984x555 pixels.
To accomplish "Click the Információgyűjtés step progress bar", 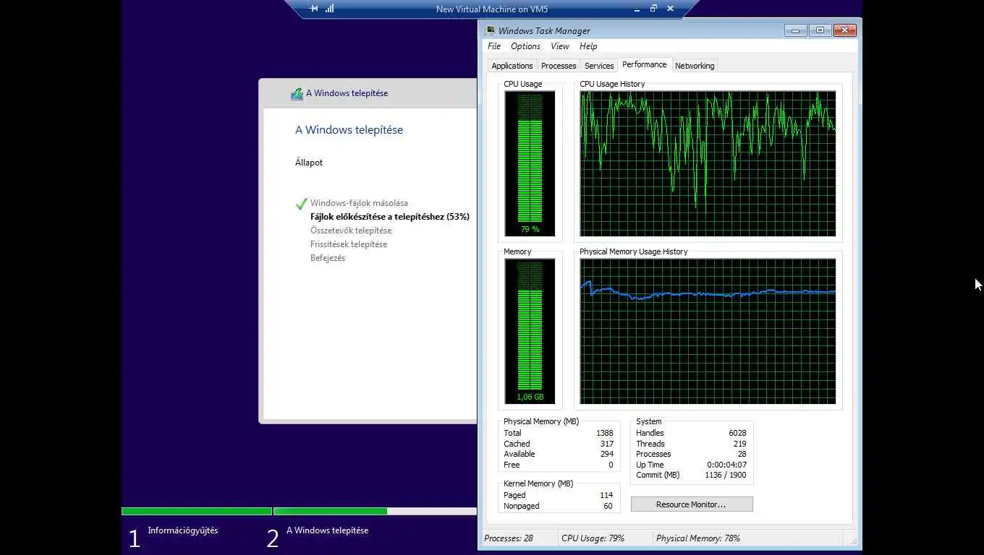I will (x=197, y=511).
